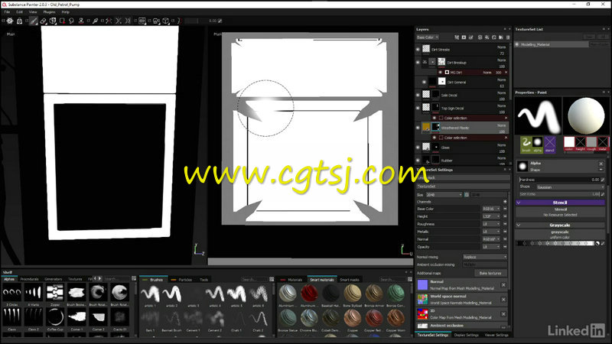Hide the Top Sign Decal layer
Viewport: 612px width, 344px height.
pos(418,108)
